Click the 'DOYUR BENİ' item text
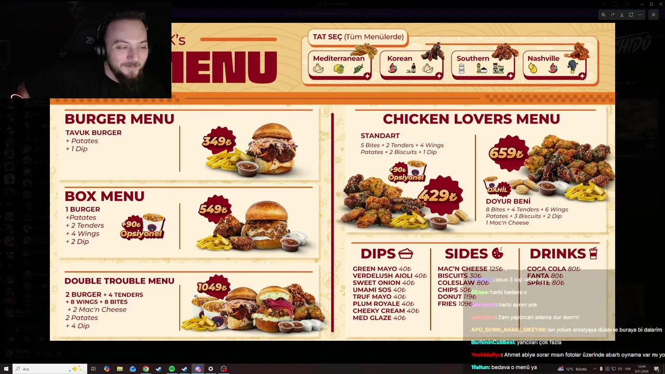 point(508,202)
